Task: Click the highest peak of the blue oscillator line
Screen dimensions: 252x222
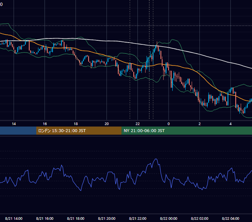Action: [x=156, y=159]
